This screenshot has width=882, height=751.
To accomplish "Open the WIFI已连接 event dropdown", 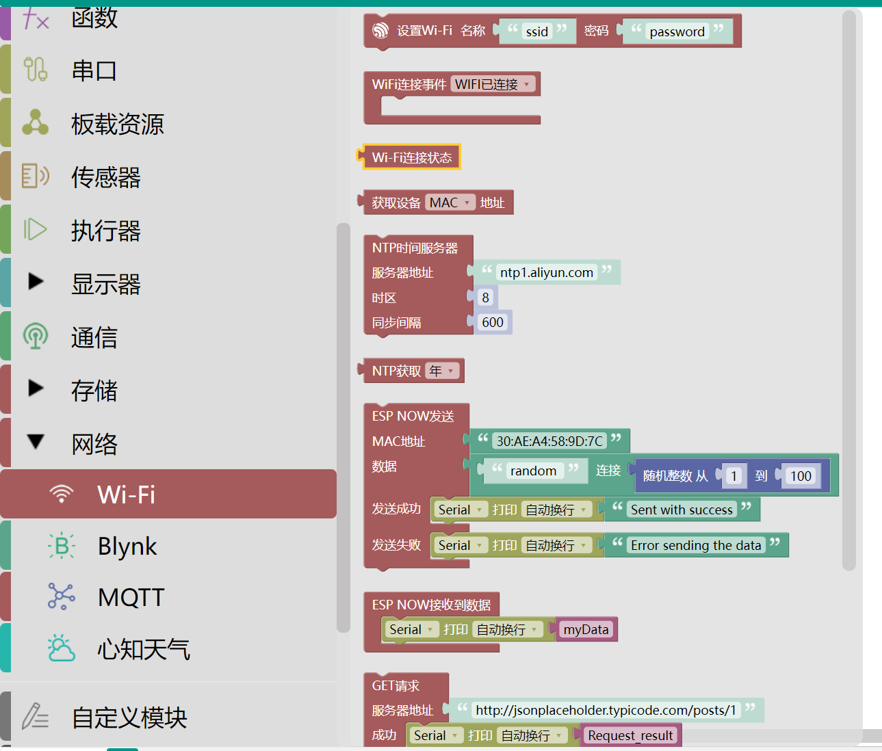I will tap(492, 84).
